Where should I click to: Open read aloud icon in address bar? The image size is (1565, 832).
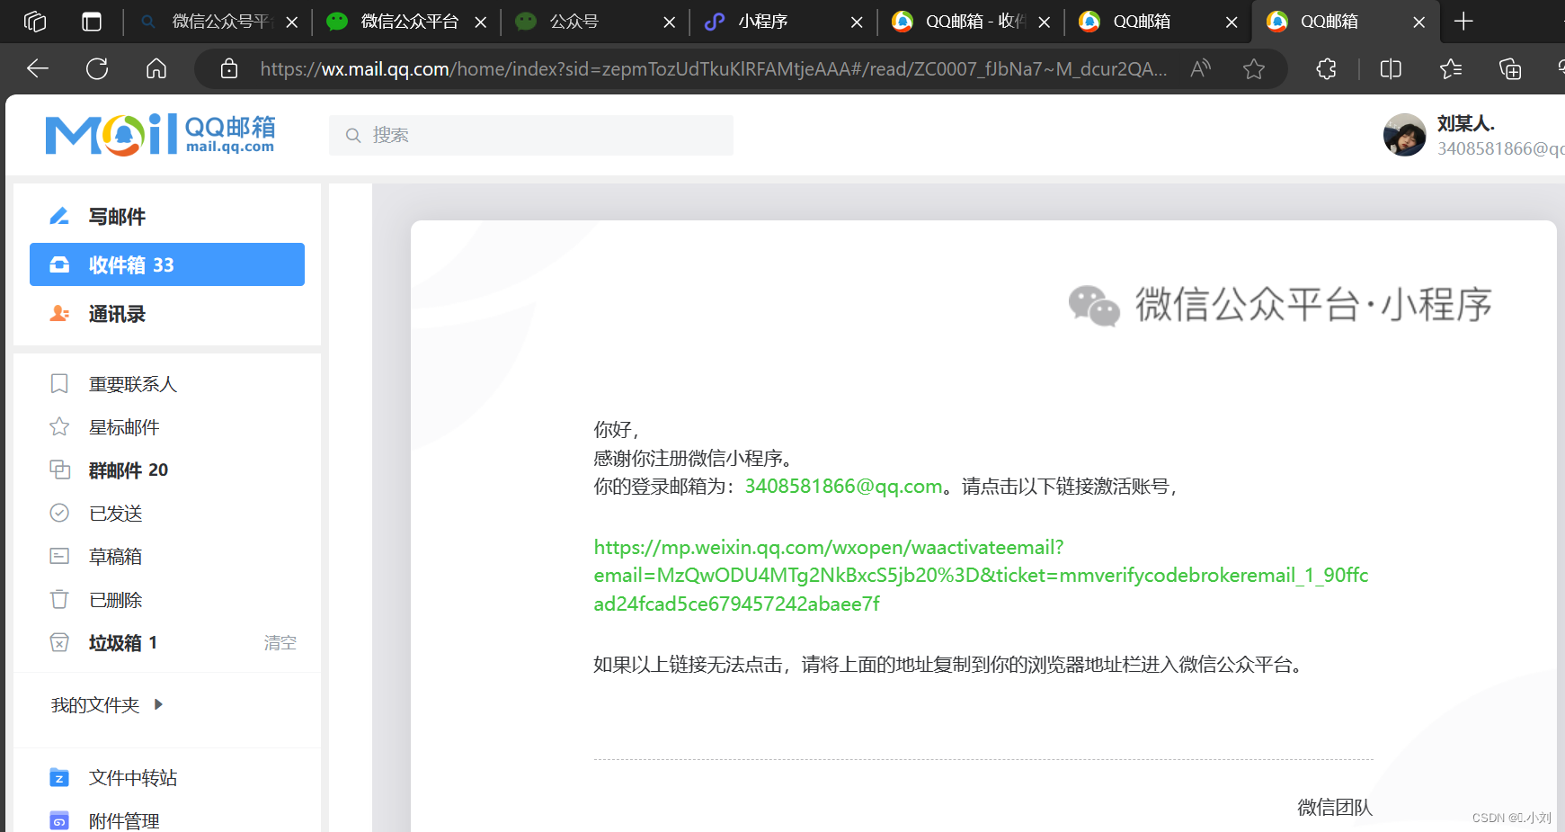[x=1200, y=68]
